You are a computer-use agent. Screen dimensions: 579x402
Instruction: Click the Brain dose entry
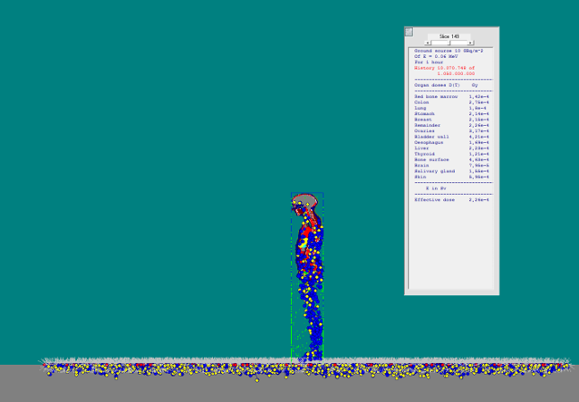[451, 166]
